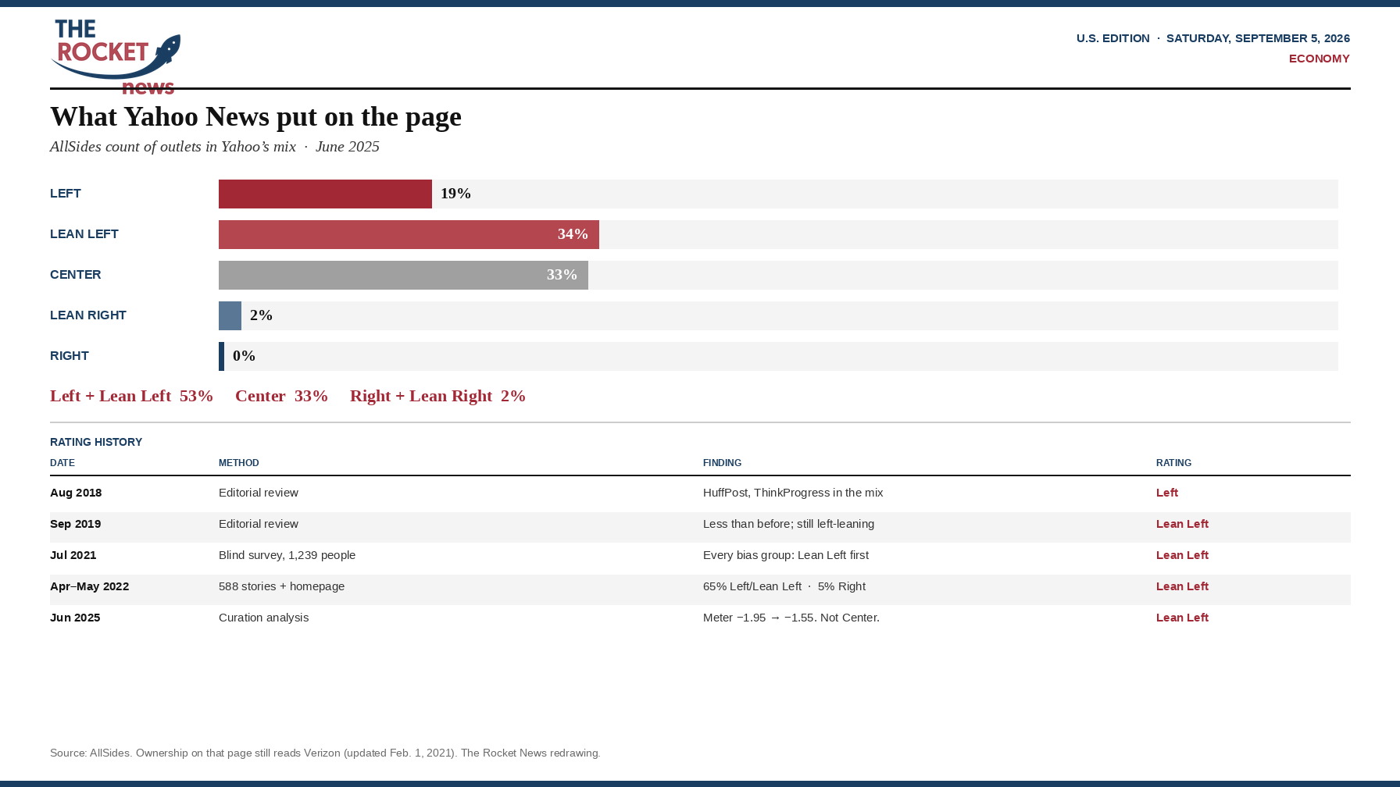
Task: Click Lean Left rating for Sep 2019
Action: click(1182, 524)
